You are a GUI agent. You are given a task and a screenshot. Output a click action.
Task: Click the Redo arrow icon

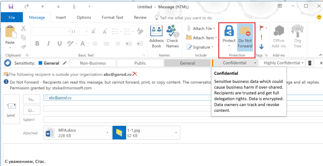[x=26, y=7]
